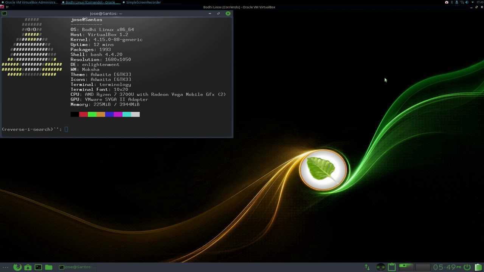This screenshot has width=484, height=272.
Task: Select jose@Santos window in the taskbar
Action: click(x=78, y=267)
